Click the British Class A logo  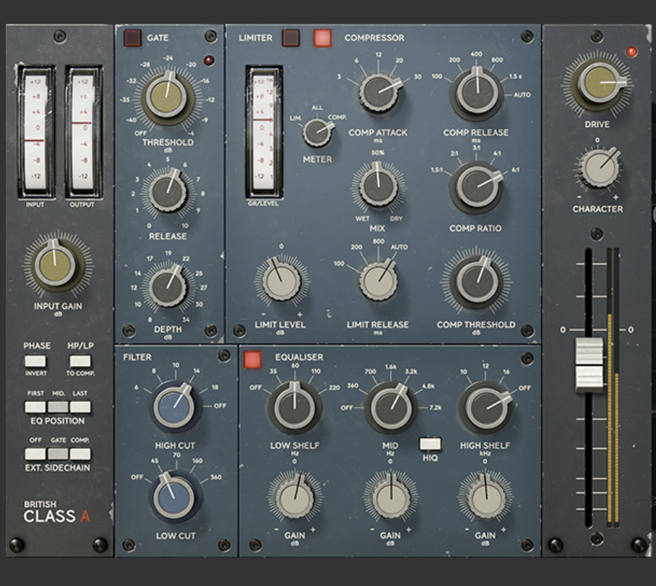(57, 512)
